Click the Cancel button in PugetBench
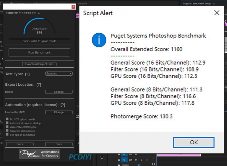 tap(20, 144)
